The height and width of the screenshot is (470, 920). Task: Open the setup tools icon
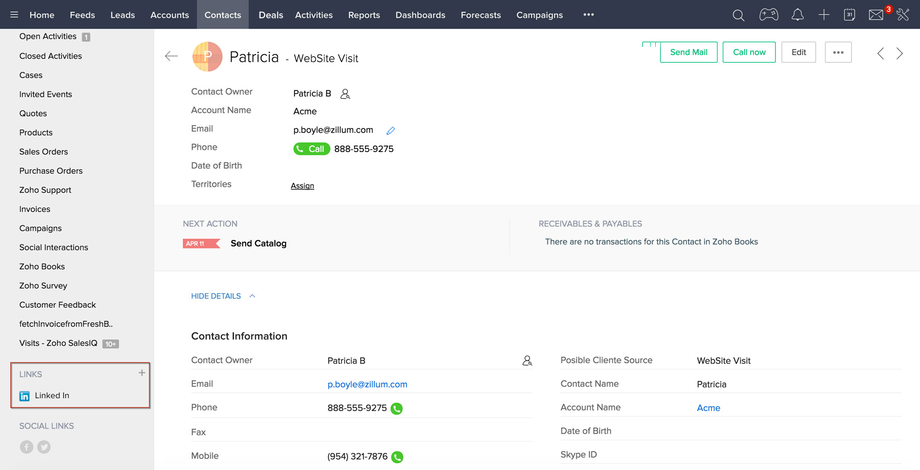pos(903,15)
